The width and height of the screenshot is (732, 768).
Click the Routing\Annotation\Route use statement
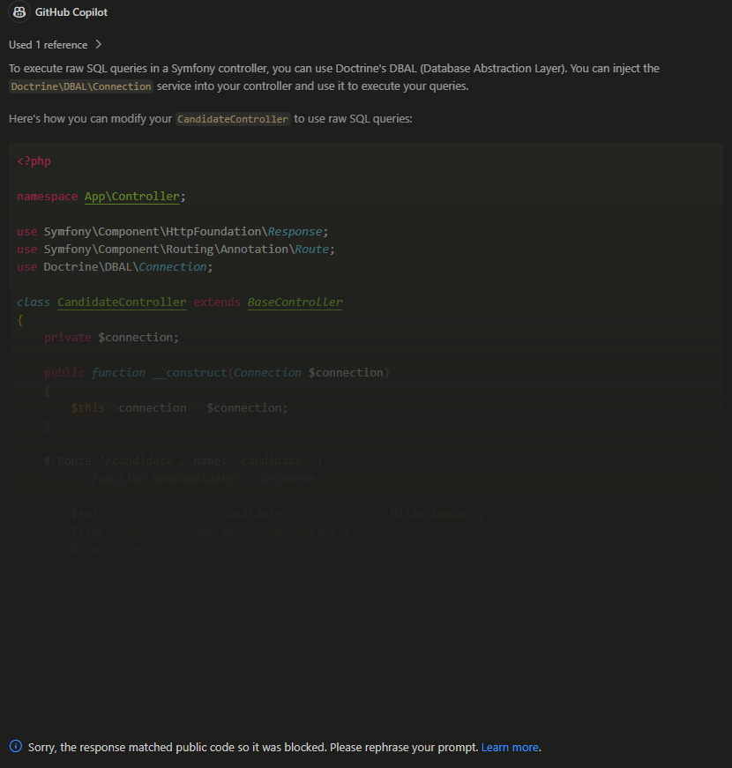(x=176, y=250)
